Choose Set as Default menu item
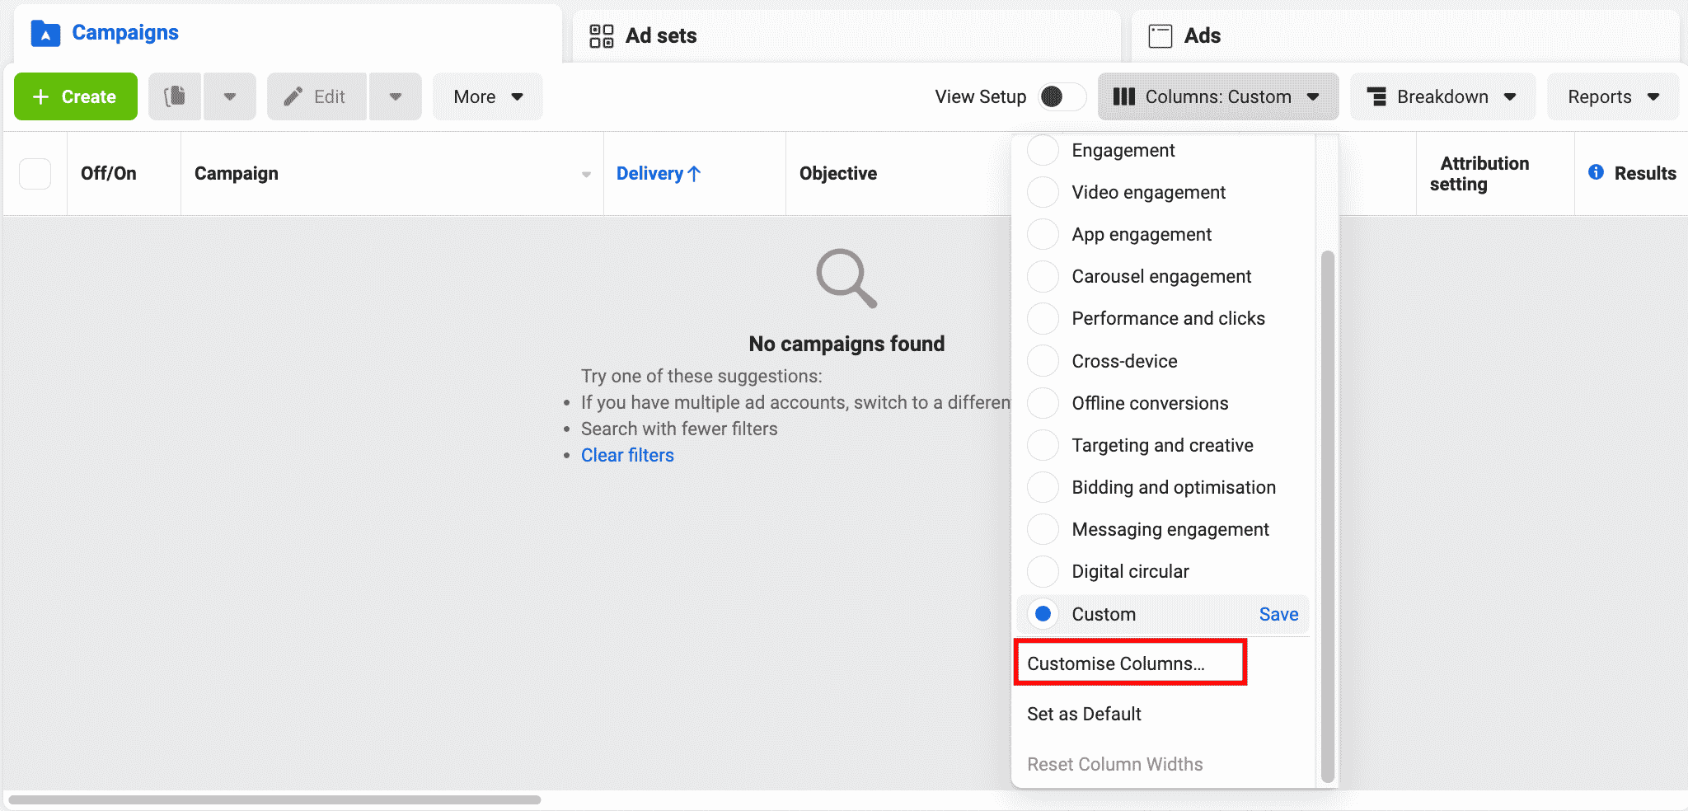The image size is (1688, 811). [x=1084, y=714]
